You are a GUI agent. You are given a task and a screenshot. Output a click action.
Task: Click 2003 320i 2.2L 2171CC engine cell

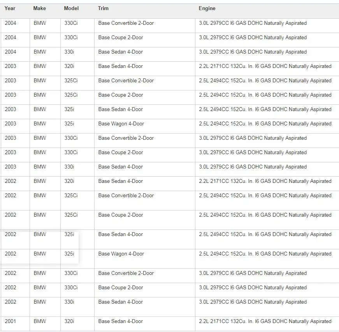(x=267, y=69)
